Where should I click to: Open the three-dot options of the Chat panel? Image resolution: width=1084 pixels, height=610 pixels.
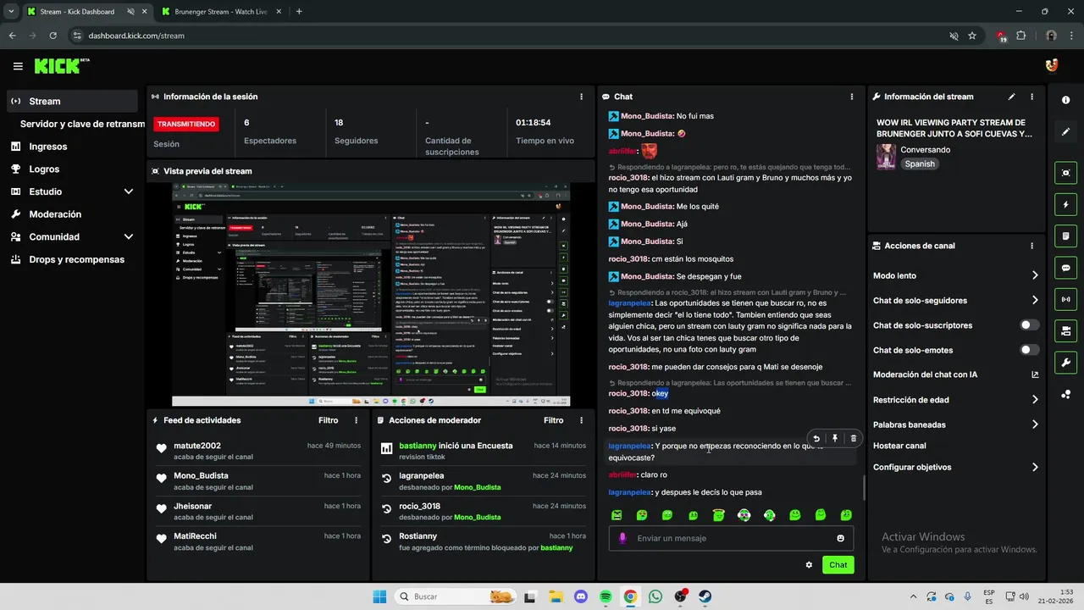[852, 97]
